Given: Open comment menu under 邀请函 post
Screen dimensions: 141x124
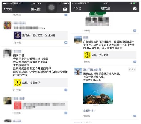Looking at the screenshot, I should [66, 43].
